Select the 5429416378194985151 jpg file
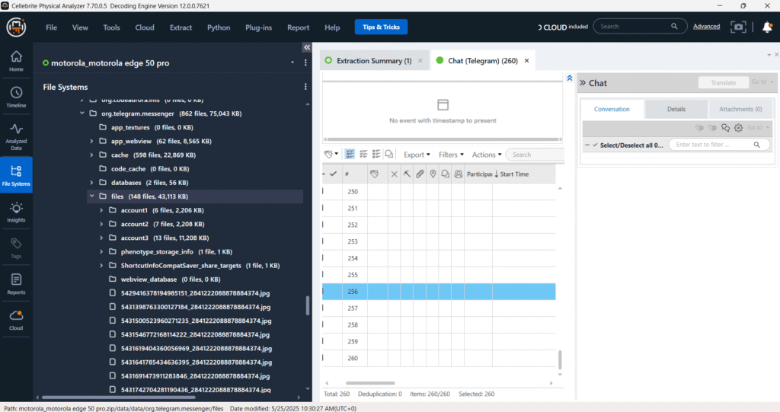780x412 pixels. (x=195, y=293)
